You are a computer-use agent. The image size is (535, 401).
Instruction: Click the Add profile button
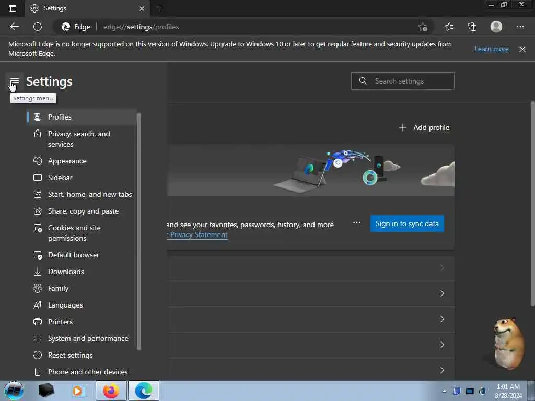pyautogui.click(x=424, y=127)
